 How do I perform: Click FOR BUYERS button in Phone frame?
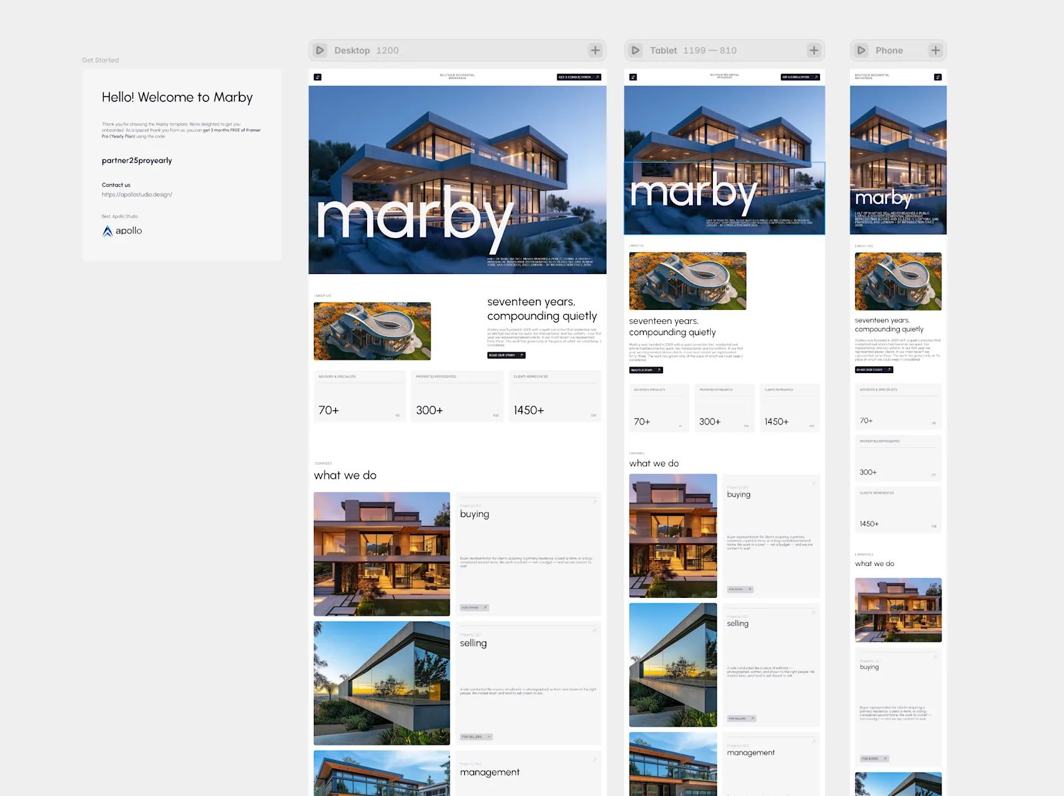[874, 758]
